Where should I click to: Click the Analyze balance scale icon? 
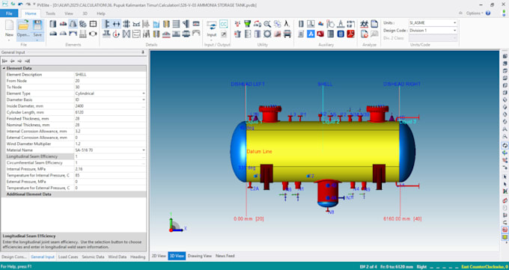365,24
